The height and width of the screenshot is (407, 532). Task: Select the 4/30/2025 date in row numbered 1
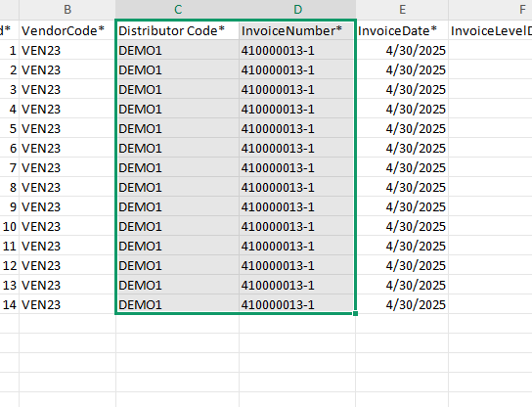pyautogui.click(x=402, y=50)
